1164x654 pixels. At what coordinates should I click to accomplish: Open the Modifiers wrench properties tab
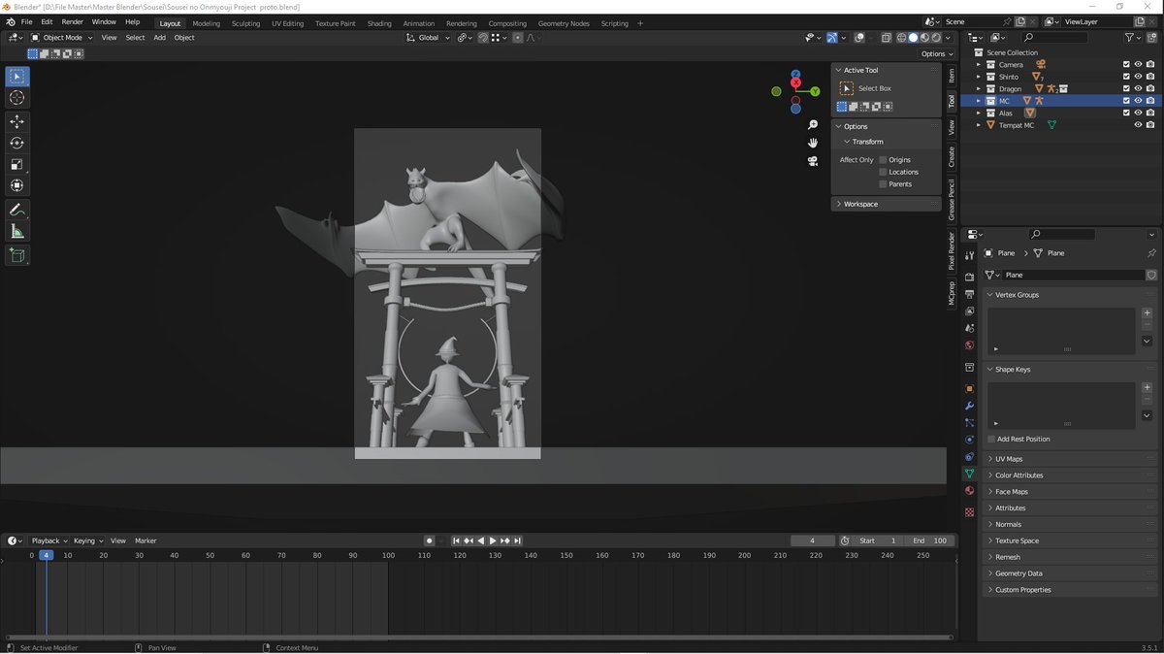pyautogui.click(x=969, y=406)
